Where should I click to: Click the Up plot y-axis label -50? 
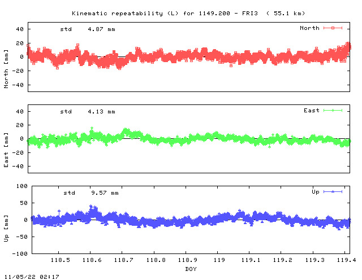[21, 237]
